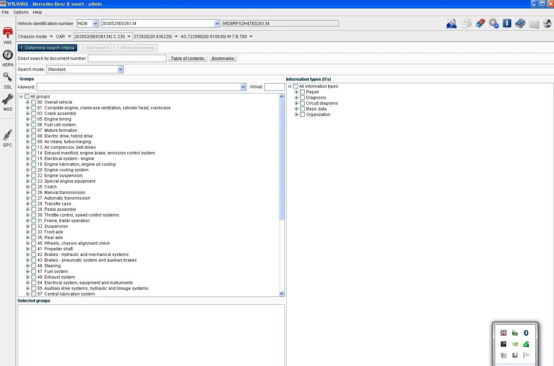The height and width of the screenshot is (366, 554).
Task: Click the Table of contents button
Action: coord(187,59)
